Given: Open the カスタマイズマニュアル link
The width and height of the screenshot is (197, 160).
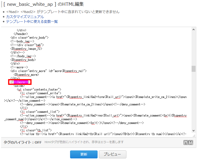Looking at the screenshot, I should tap(25, 17).
